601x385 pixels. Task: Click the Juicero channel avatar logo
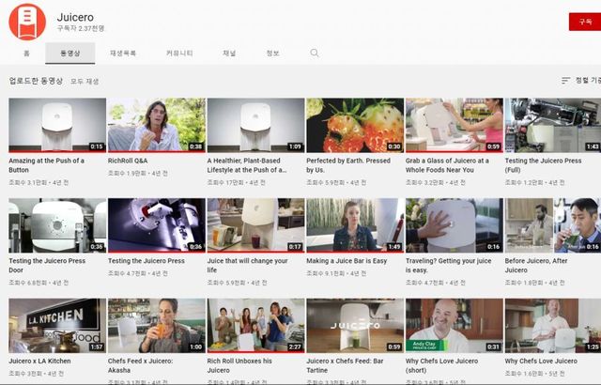27,21
